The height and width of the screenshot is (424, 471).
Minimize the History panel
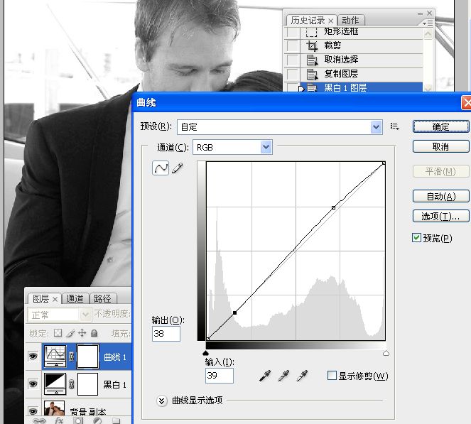(420, 13)
